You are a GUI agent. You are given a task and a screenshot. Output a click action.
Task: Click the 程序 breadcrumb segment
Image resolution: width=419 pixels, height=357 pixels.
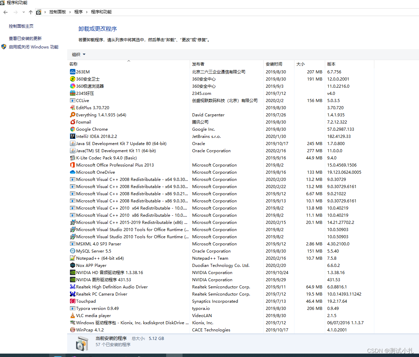78,12
